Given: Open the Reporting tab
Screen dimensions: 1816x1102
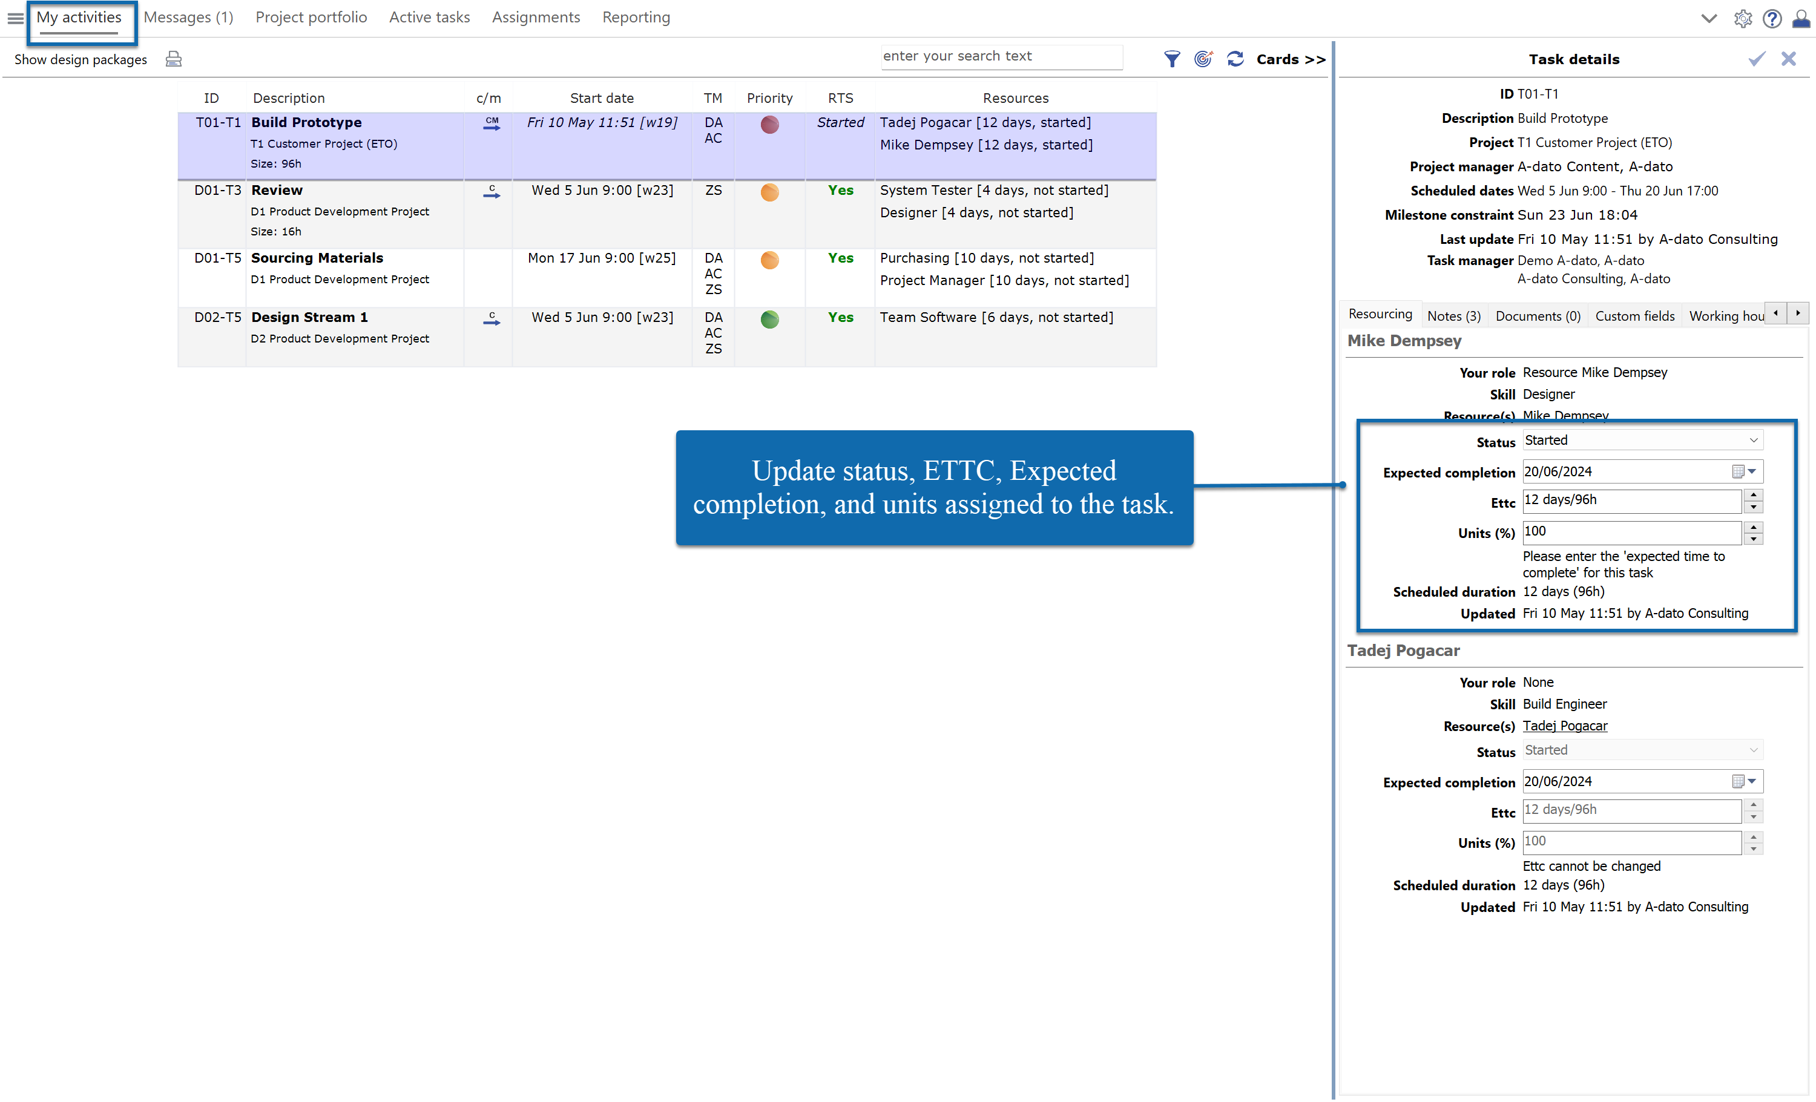Looking at the screenshot, I should 636,18.
